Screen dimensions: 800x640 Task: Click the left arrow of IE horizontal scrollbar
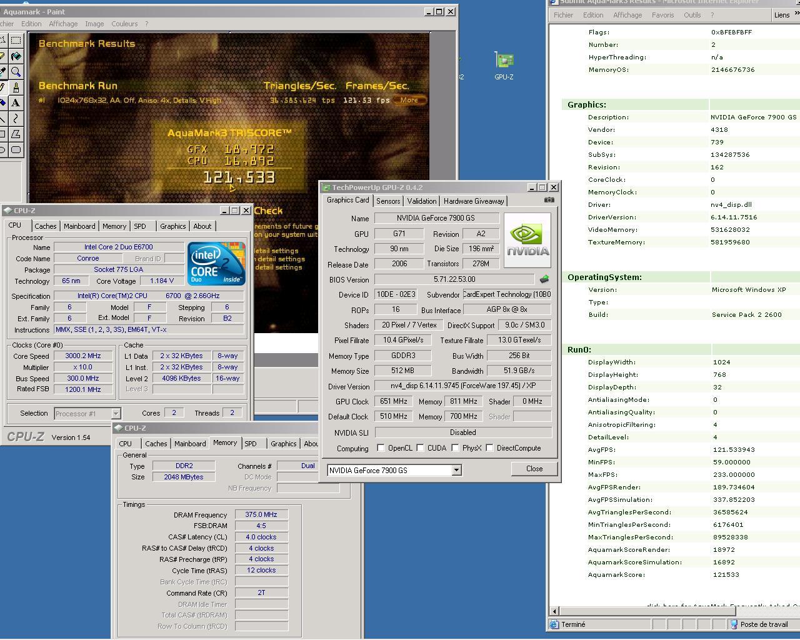(554, 611)
